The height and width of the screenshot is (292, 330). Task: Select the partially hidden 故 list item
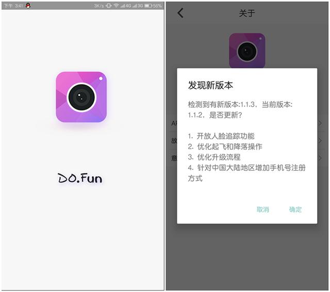(x=247, y=140)
